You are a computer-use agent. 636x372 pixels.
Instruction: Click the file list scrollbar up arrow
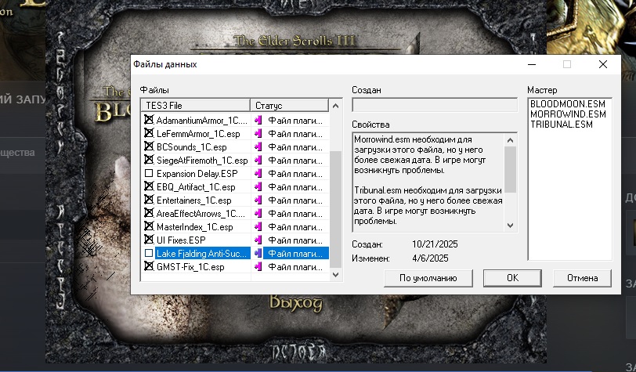tap(335, 106)
